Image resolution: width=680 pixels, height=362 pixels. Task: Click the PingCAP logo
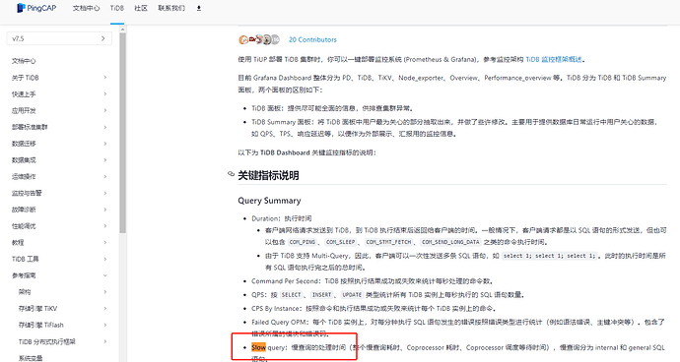36,8
